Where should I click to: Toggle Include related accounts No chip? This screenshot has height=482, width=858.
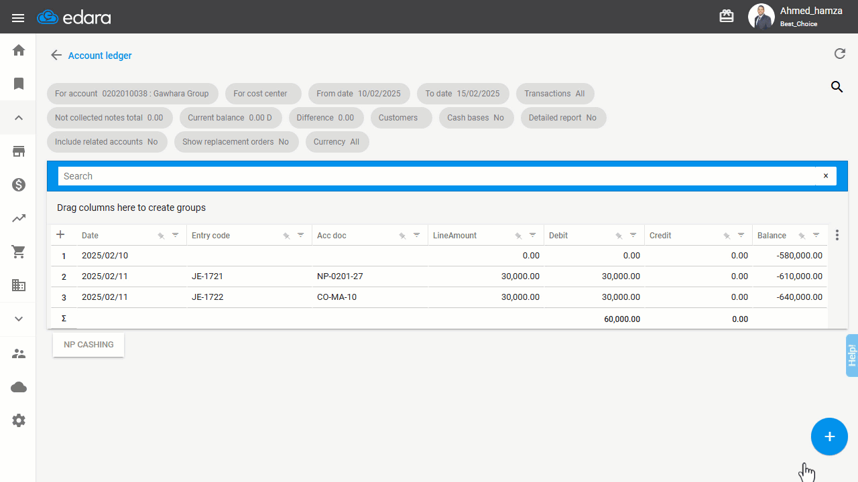[x=107, y=142]
